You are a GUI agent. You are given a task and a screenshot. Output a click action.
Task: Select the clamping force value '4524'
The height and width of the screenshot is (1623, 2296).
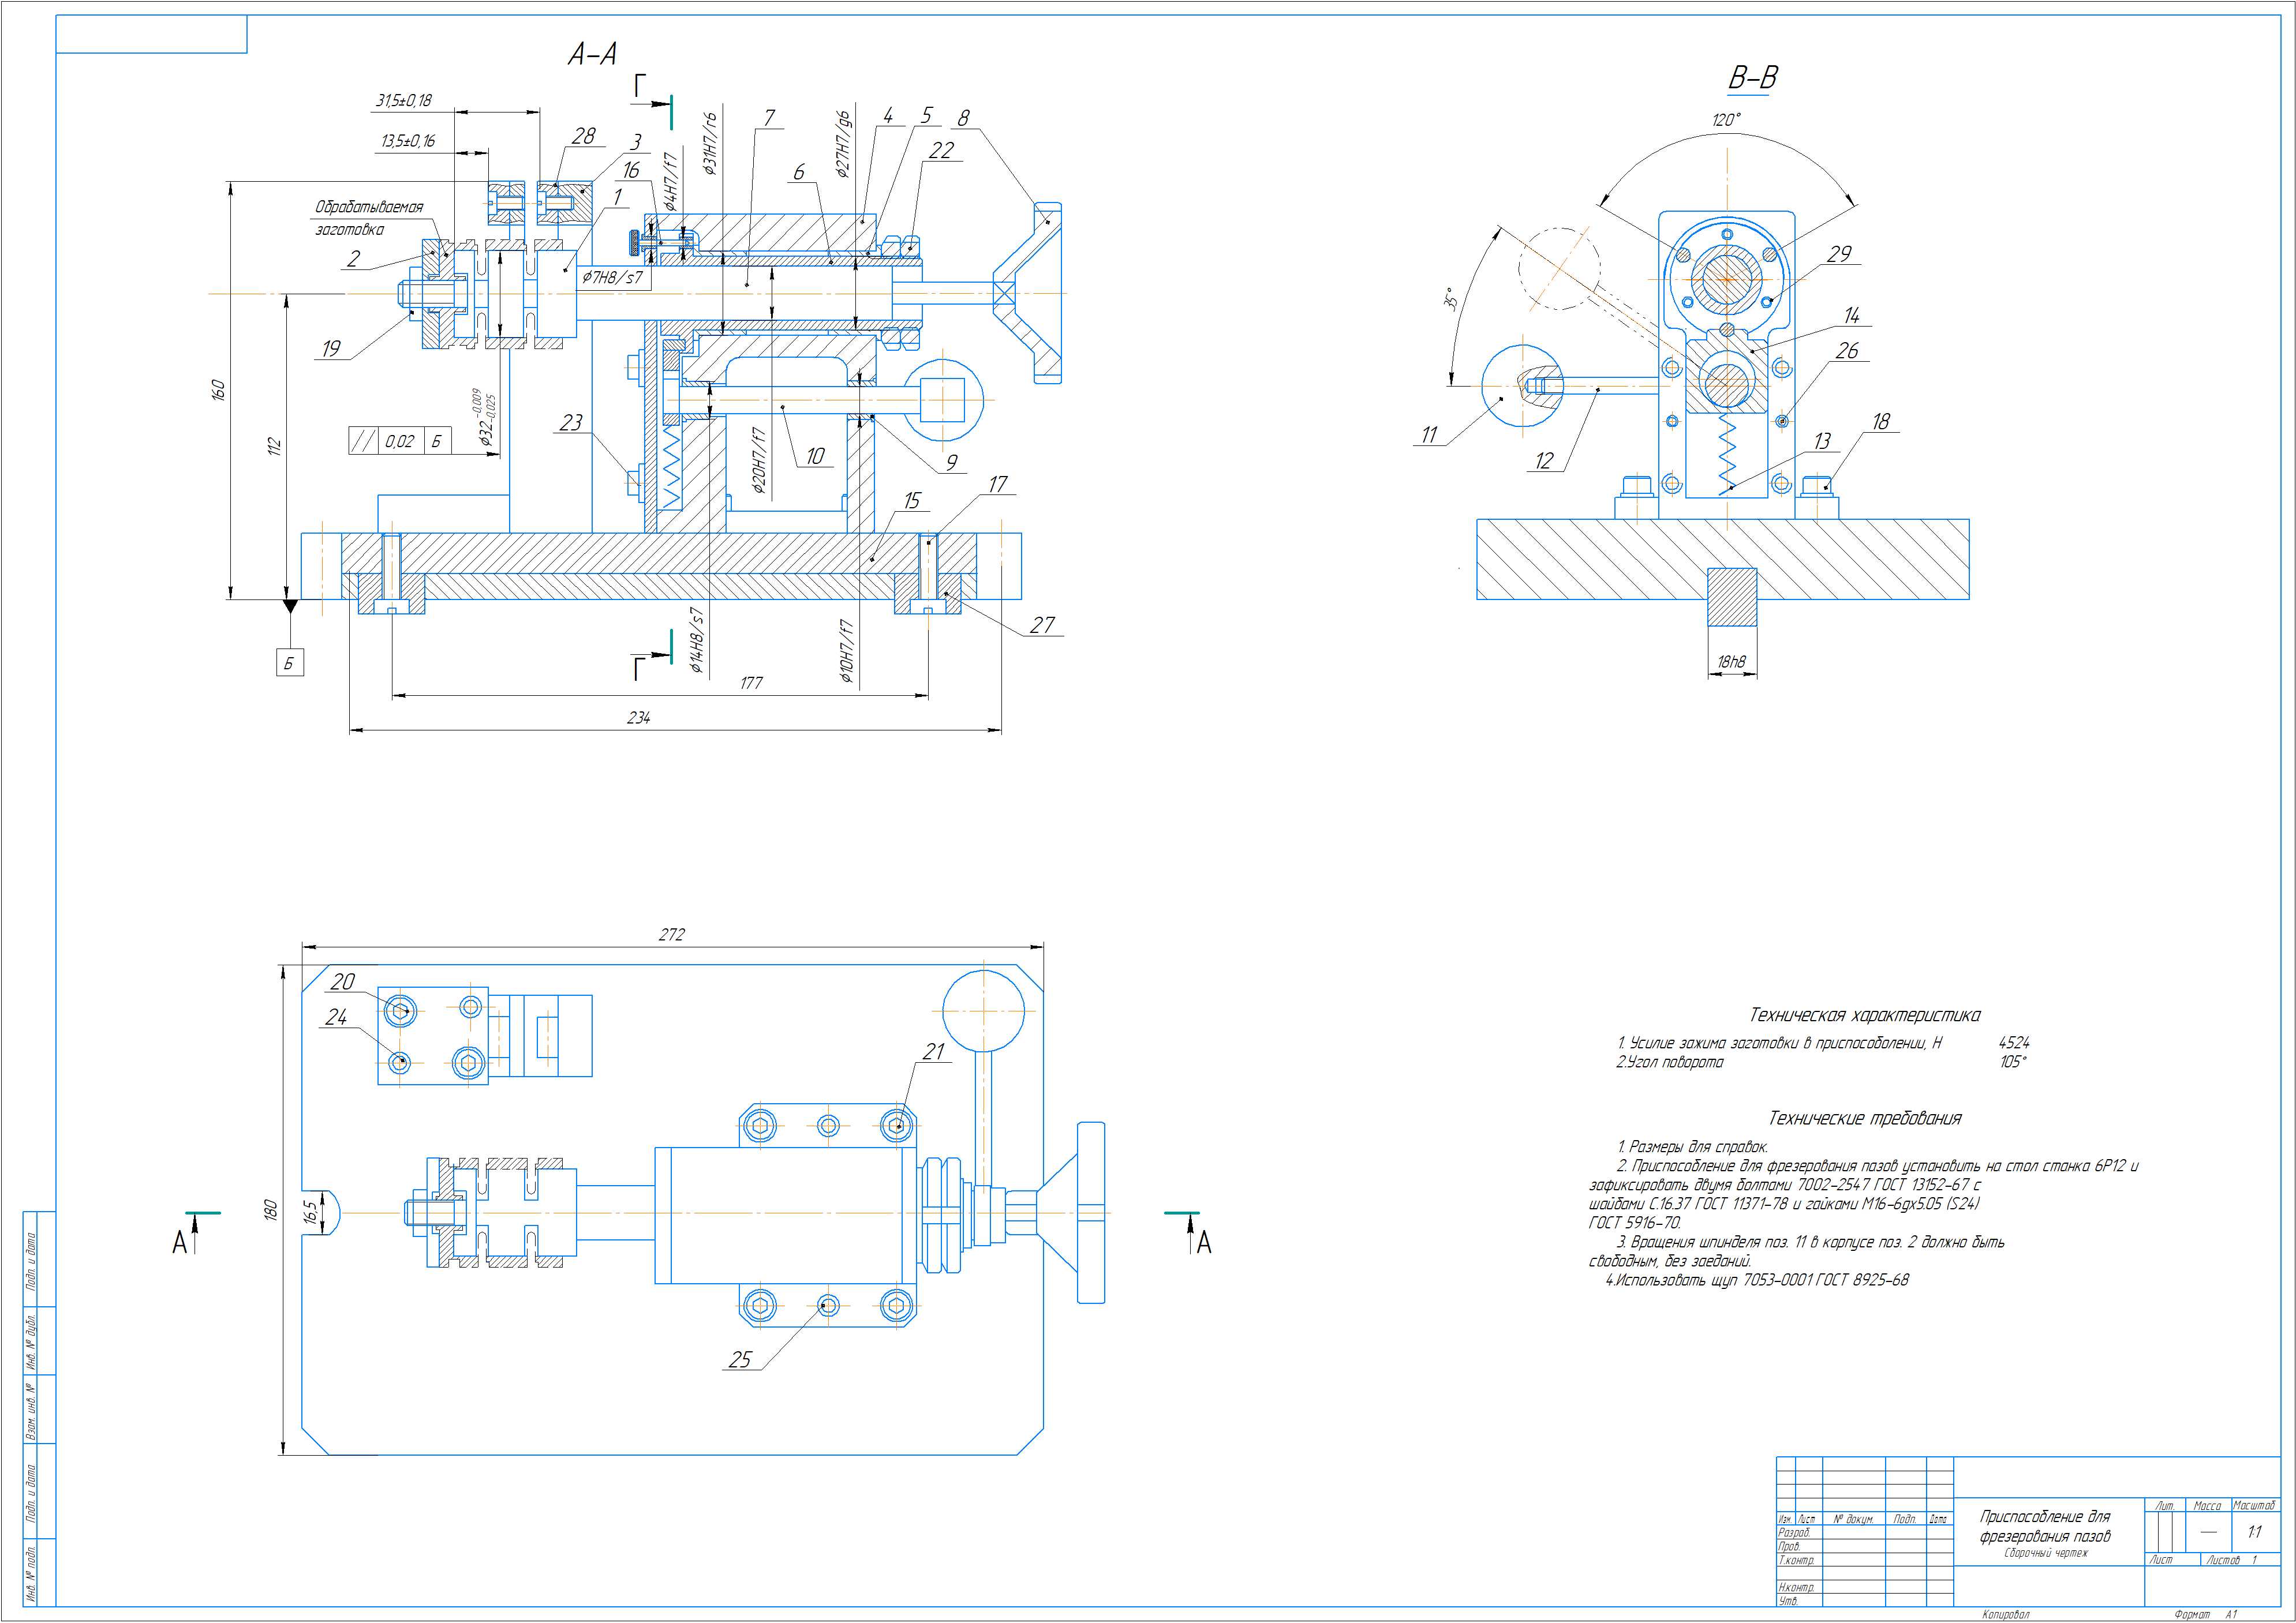click(2014, 1043)
